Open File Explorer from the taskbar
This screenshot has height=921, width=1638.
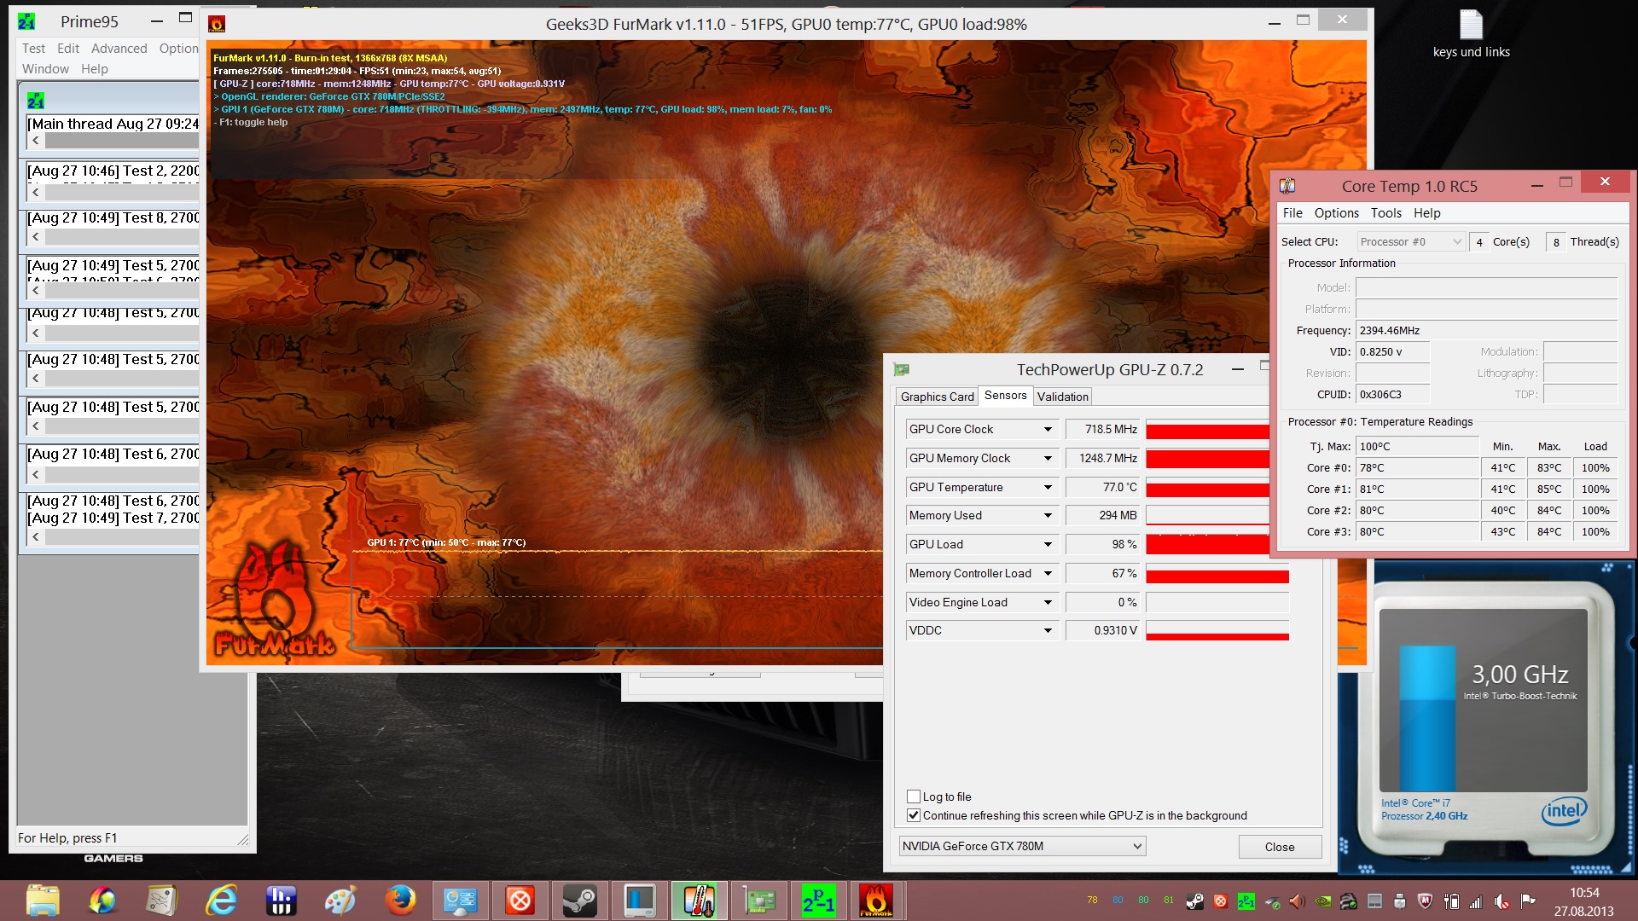[x=43, y=901]
